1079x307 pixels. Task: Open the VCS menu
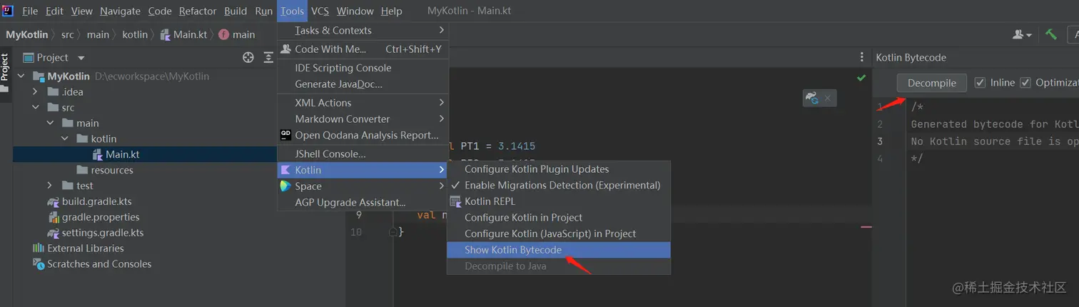(x=320, y=11)
